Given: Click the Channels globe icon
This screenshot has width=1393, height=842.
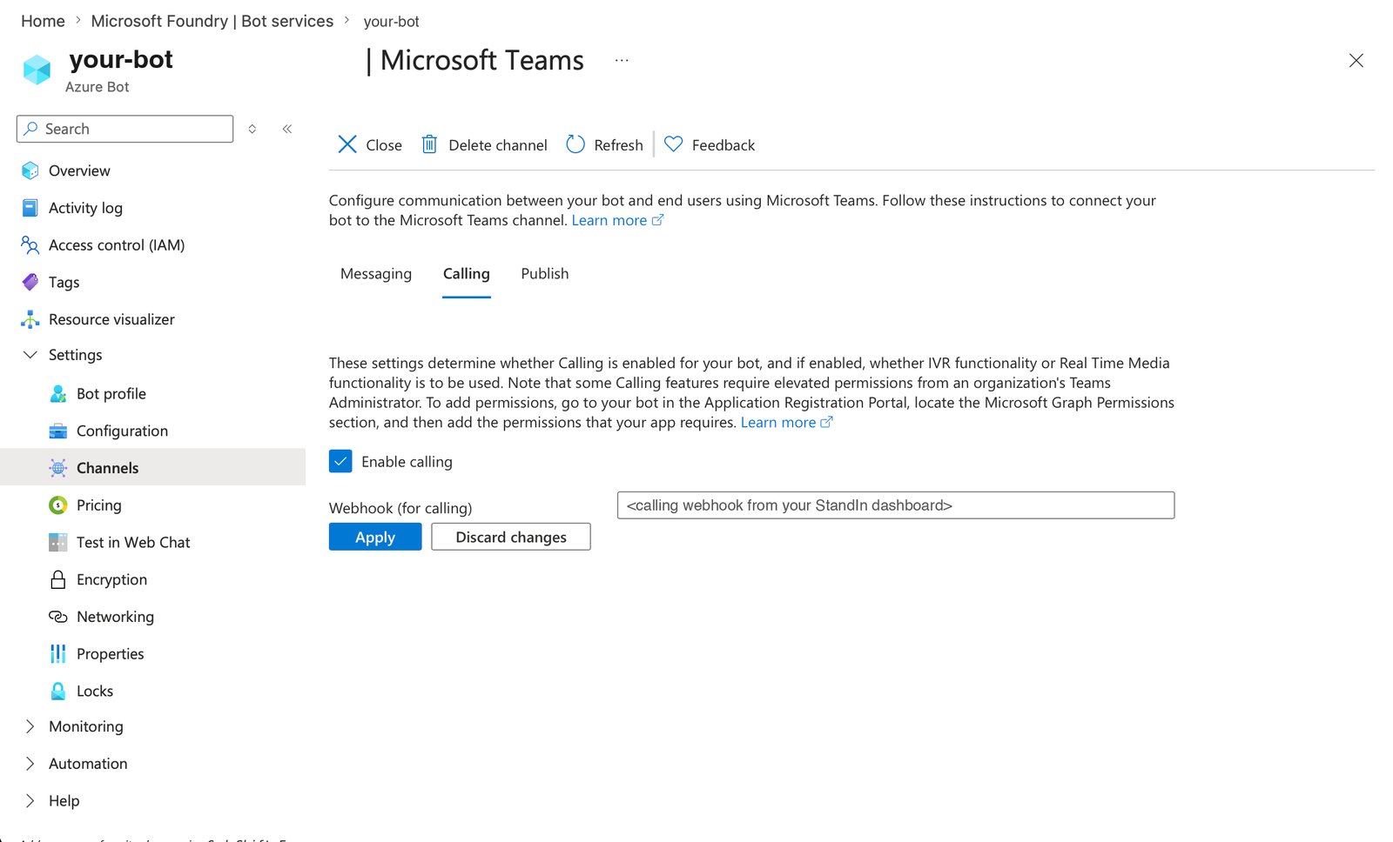Looking at the screenshot, I should pos(58,468).
